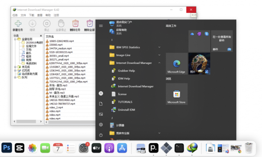
Task: Click the 停止 stop icon in IDM toolbar
Action: 47,24
